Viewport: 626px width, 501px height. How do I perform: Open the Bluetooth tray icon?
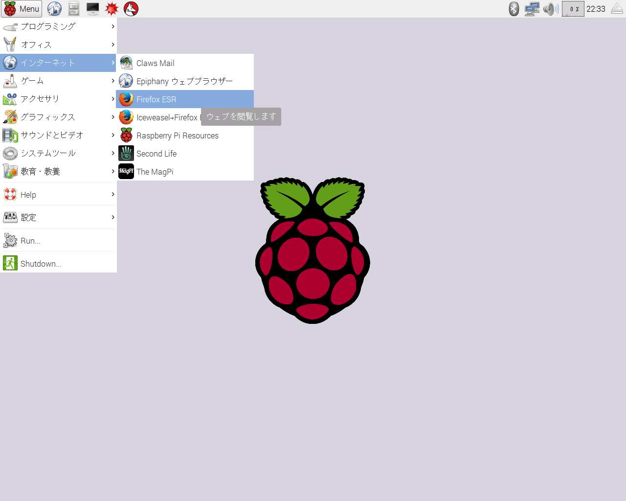click(x=514, y=9)
